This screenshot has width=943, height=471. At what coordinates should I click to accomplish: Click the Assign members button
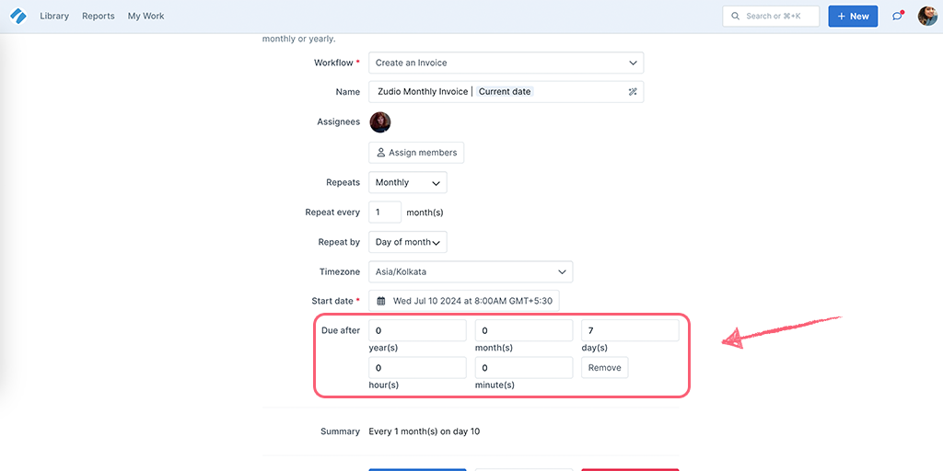pos(416,153)
